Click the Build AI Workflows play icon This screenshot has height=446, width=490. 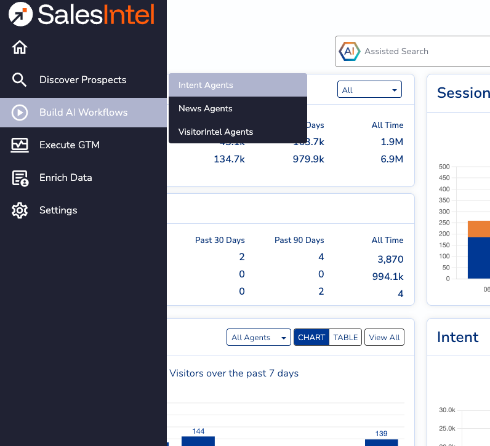pyautogui.click(x=20, y=113)
